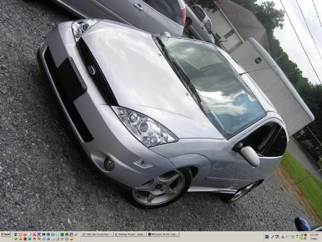Launch the pink square Quick Launch icon
This screenshot has height=242, width=322.
click(x=21, y=234)
